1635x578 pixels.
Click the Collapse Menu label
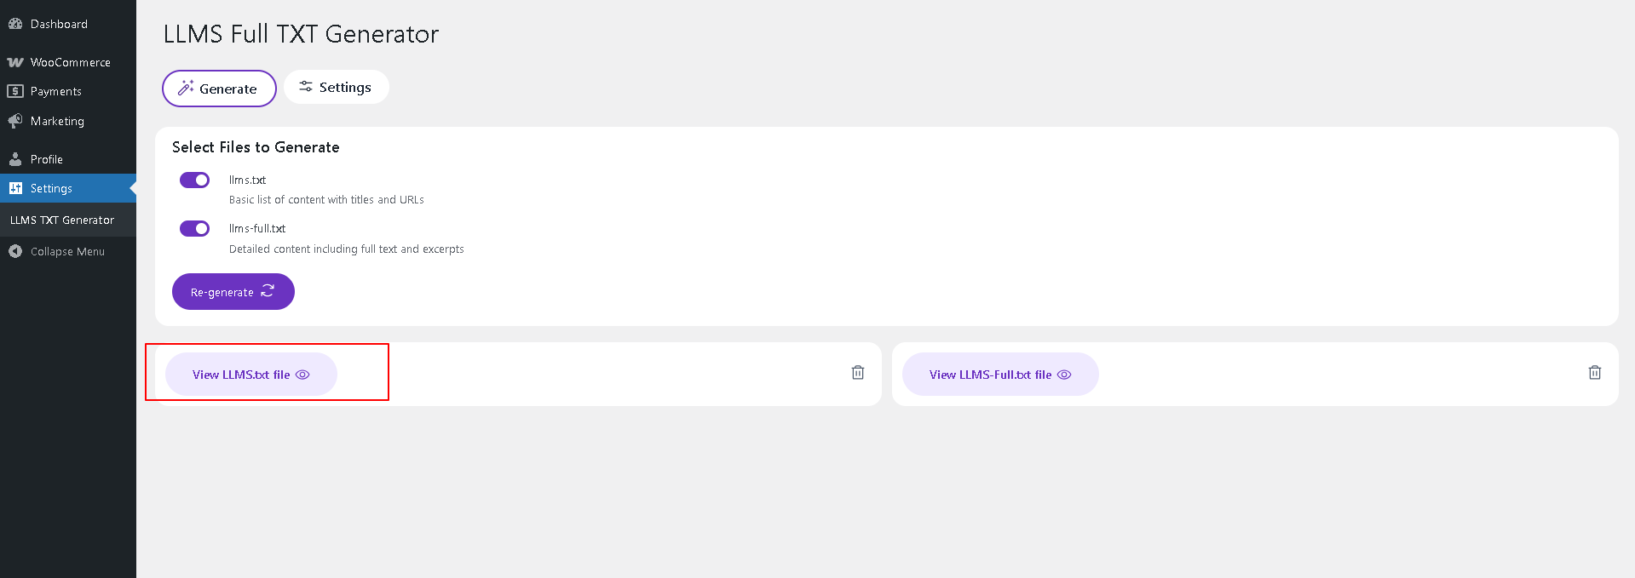tap(67, 251)
